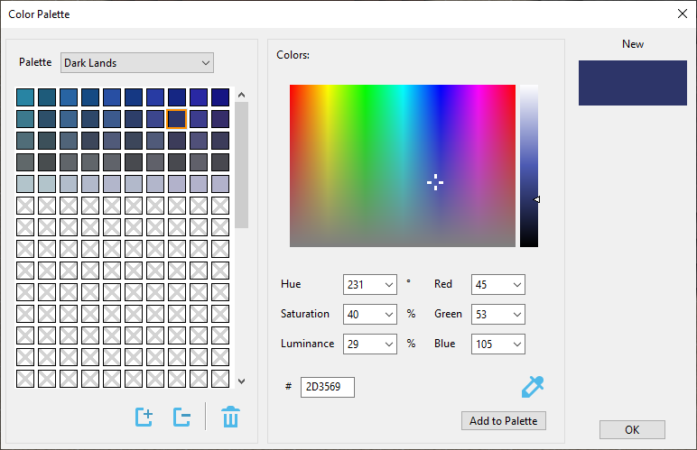Close the Color Palette dialog window
The image size is (697, 450).
[682, 14]
